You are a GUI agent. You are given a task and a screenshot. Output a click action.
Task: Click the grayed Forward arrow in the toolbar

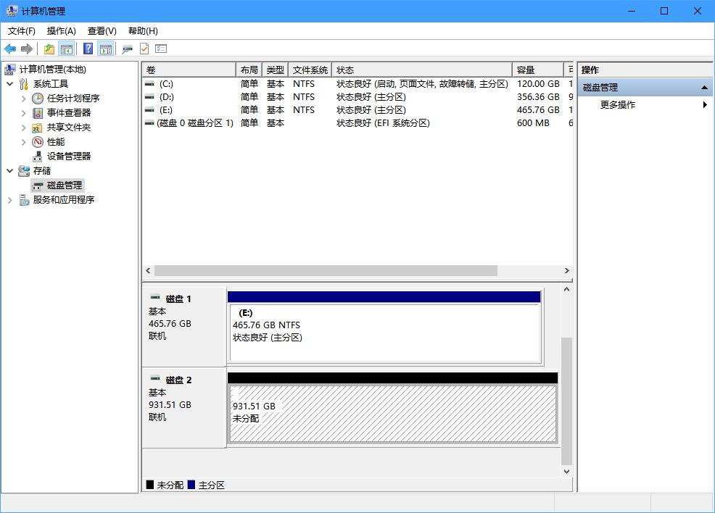click(26, 49)
